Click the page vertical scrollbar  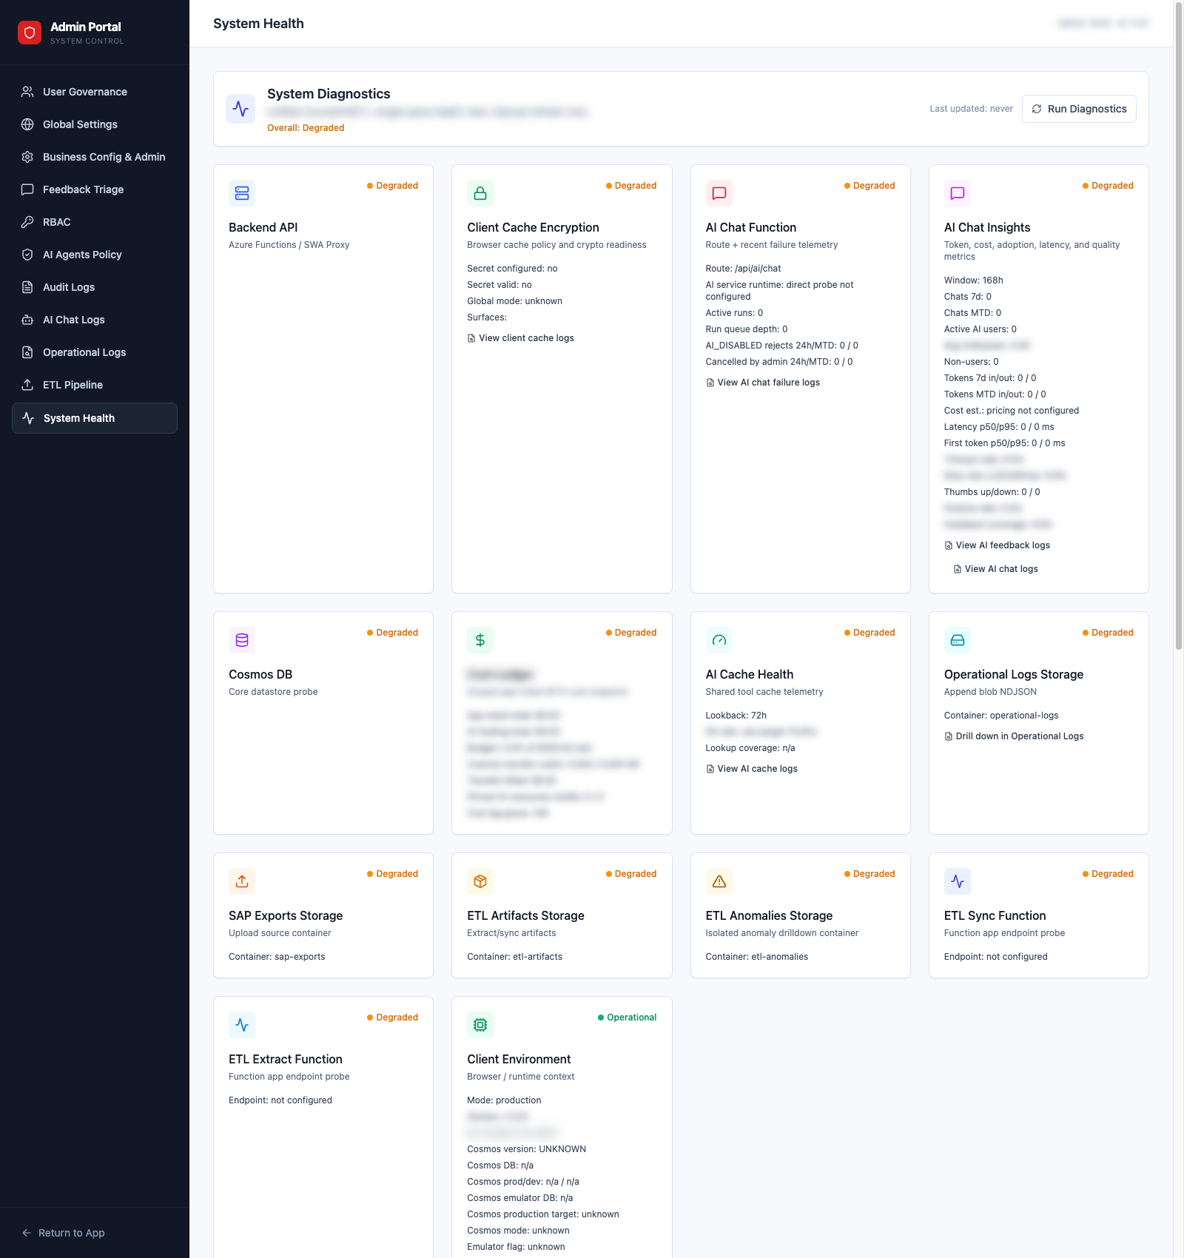(1179, 326)
